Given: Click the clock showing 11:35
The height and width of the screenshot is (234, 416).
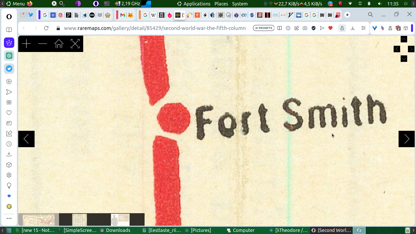Looking at the screenshot, I should pyautogui.click(x=393, y=4).
